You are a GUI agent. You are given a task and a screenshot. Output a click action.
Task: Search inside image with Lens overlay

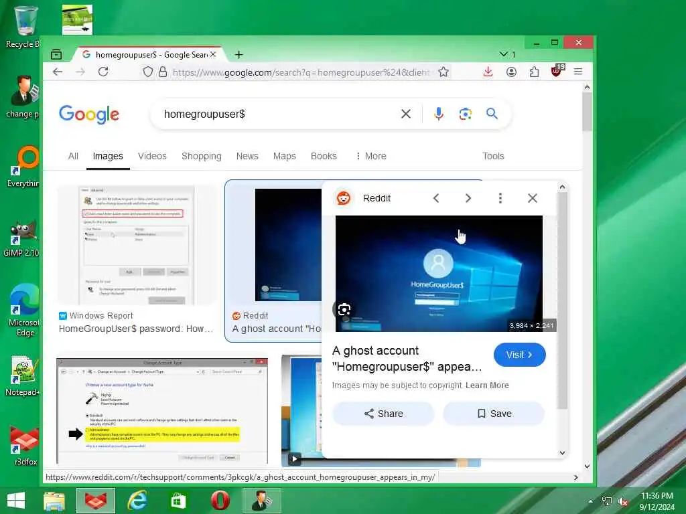tap(344, 309)
